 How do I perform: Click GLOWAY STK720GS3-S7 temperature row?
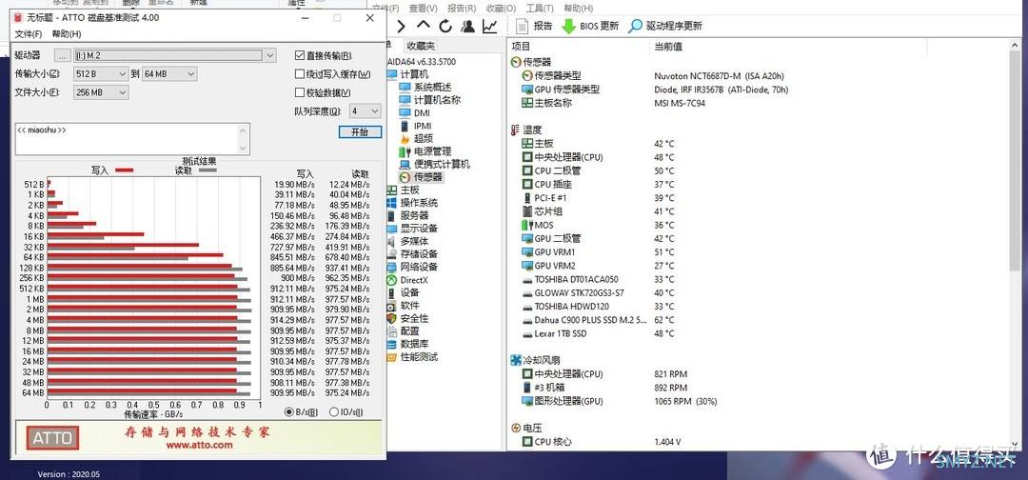[x=599, y=293]
